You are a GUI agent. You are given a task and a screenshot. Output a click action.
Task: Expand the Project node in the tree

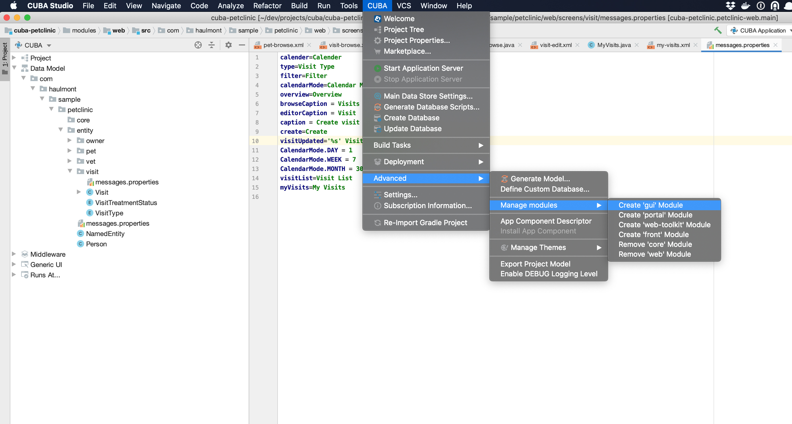[14, 58]
